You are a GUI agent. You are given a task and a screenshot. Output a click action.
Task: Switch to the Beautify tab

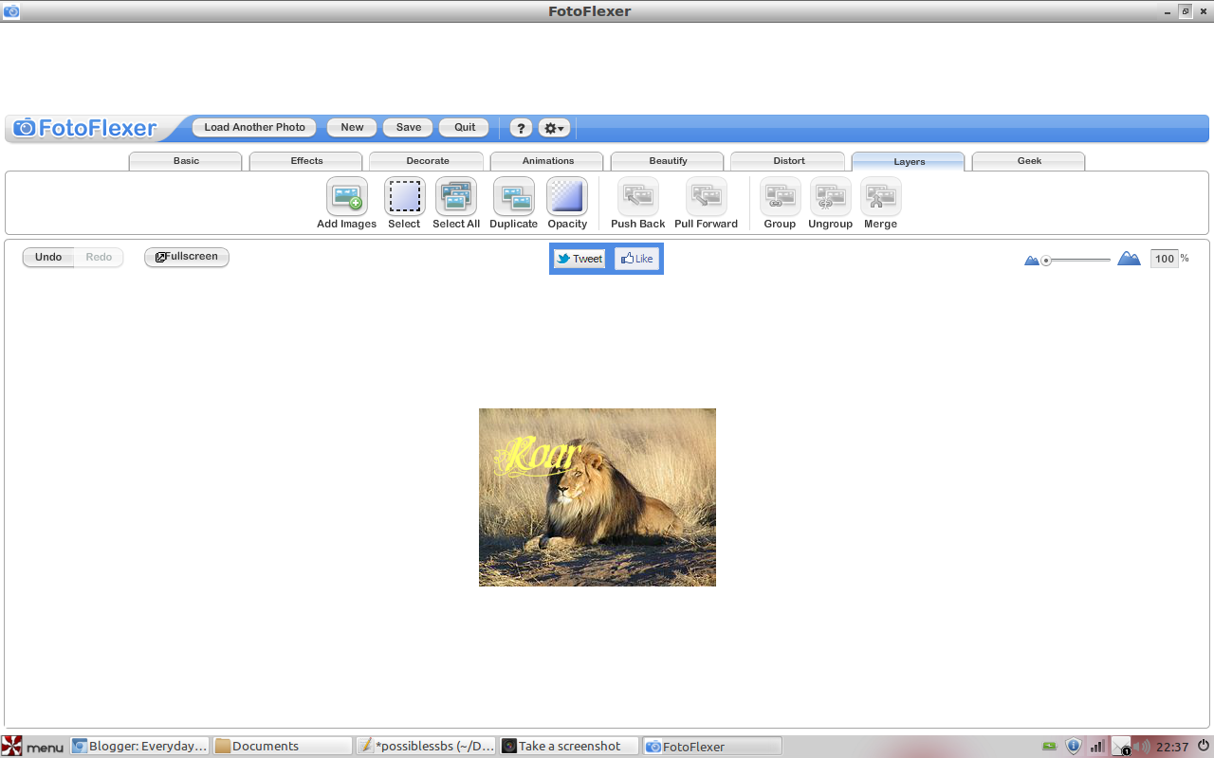click(x=668, y=161)
